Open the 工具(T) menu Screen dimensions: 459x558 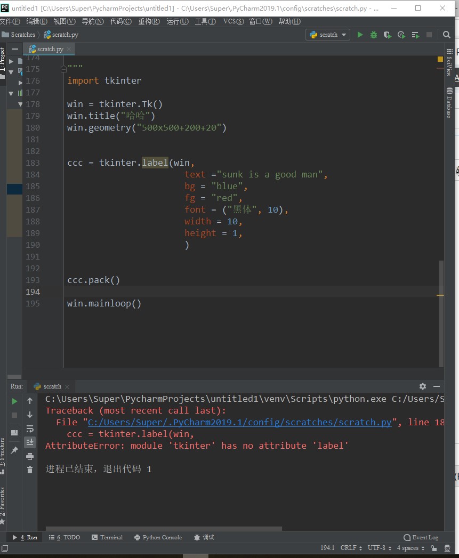pos(205,21)
